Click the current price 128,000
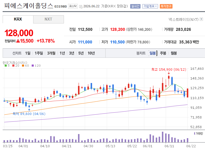 pos(19,33)
